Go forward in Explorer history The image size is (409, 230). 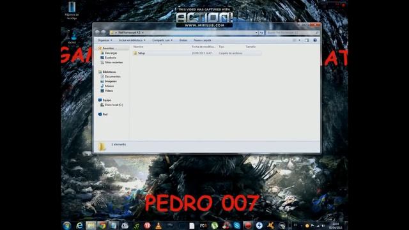click(x=104, y=33)
